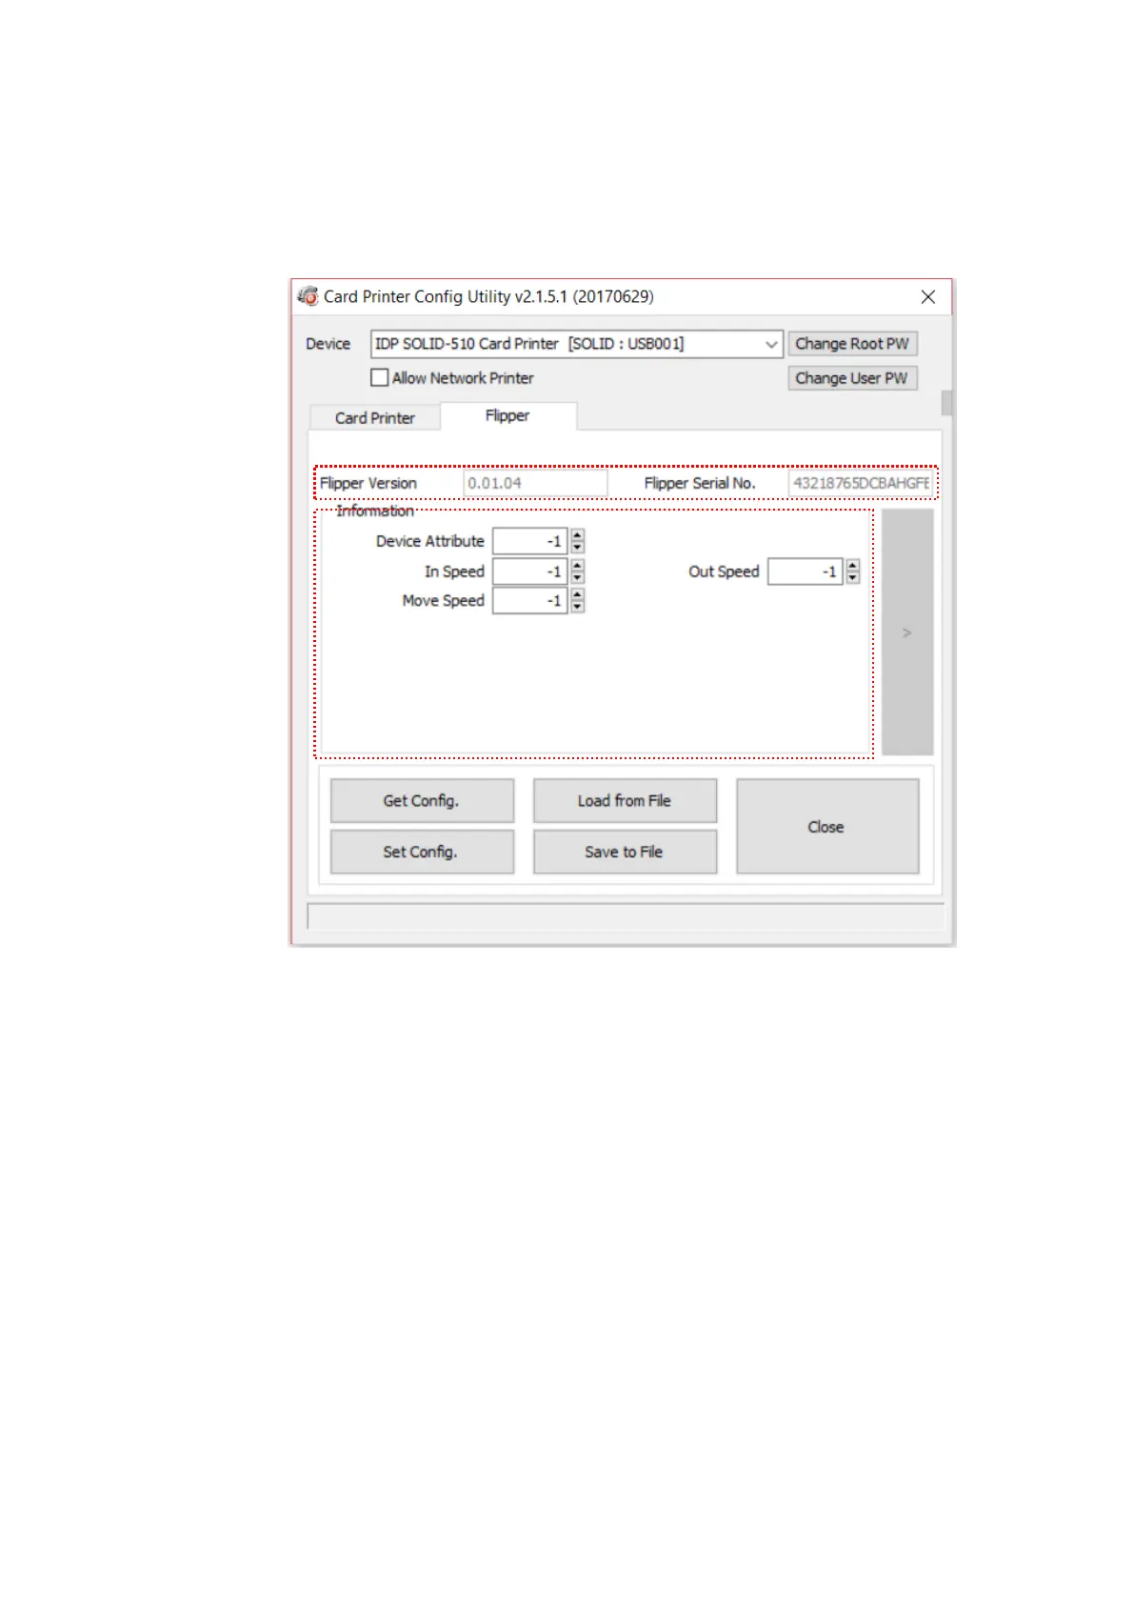Decrease the Device Attribute value
Screen dimensions: 1134x1604
point(577,547)
